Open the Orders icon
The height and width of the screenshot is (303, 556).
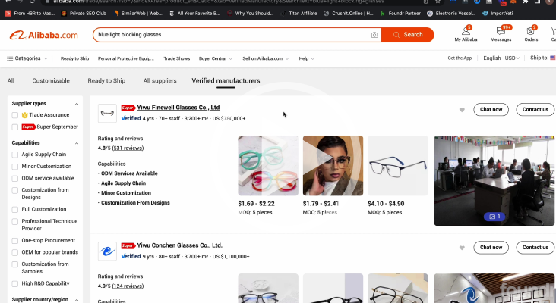click(x=531, y=33)
